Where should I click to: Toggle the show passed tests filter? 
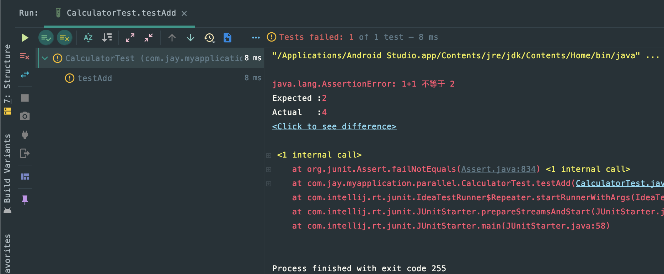(46, 38)
